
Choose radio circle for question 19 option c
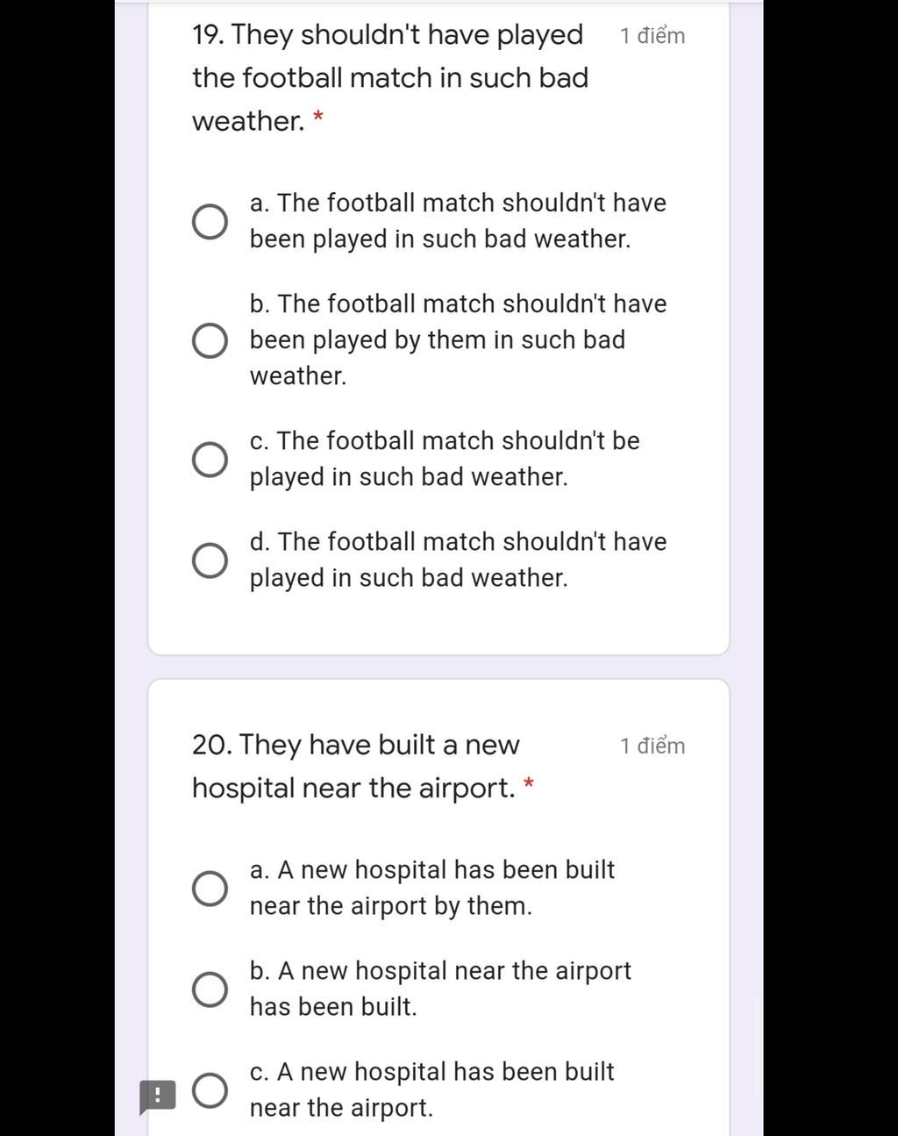click(x=210, y=459)
